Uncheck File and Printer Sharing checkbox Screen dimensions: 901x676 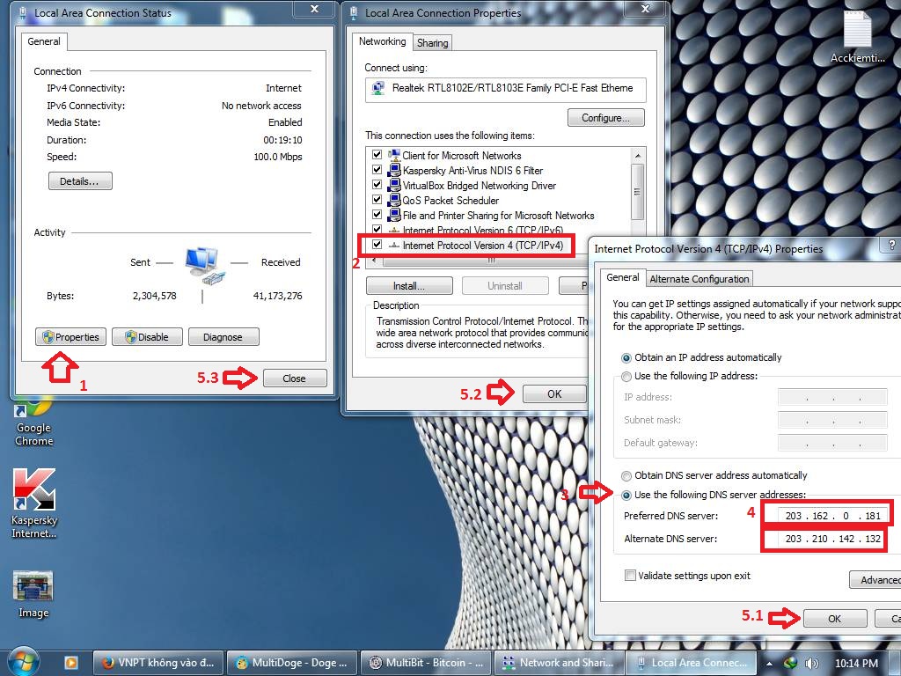pos(377,215)
